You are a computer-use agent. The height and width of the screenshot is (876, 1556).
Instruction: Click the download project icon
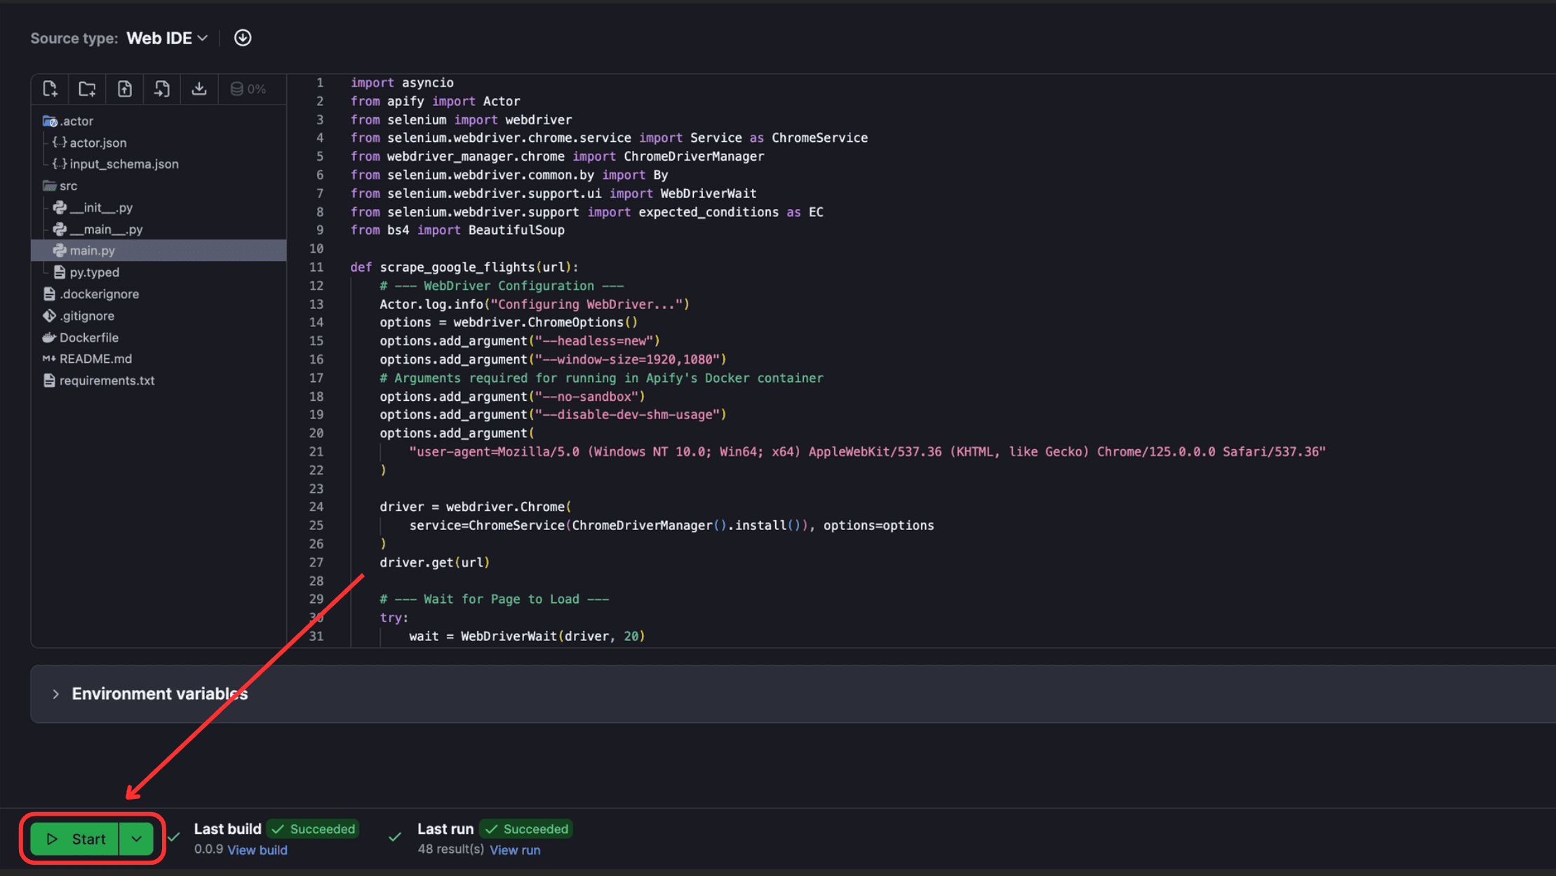point(199,88)
